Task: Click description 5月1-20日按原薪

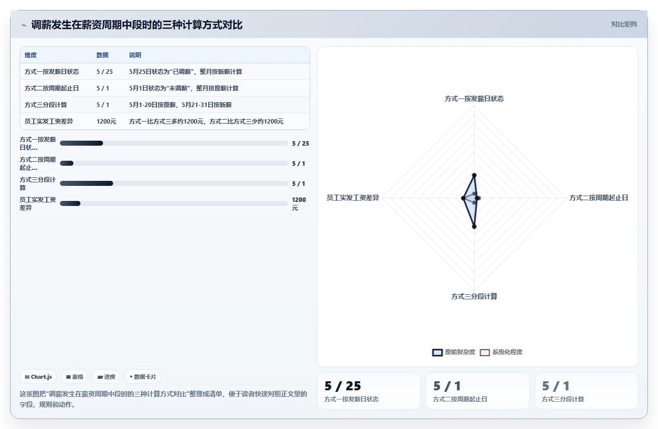Action: point(180,105)
